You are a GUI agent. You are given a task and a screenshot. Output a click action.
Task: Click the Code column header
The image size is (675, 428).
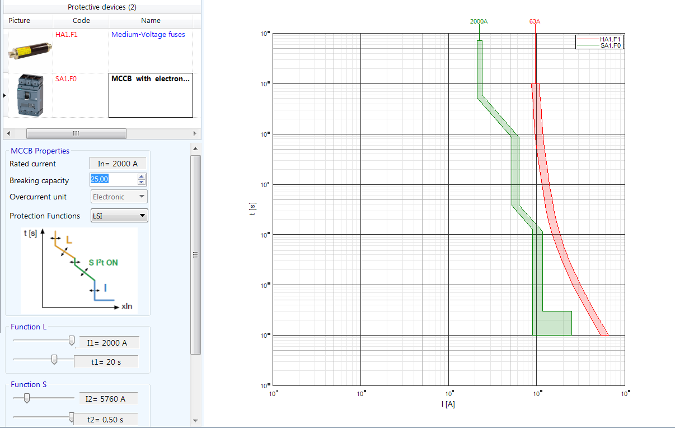pos(81,20)
